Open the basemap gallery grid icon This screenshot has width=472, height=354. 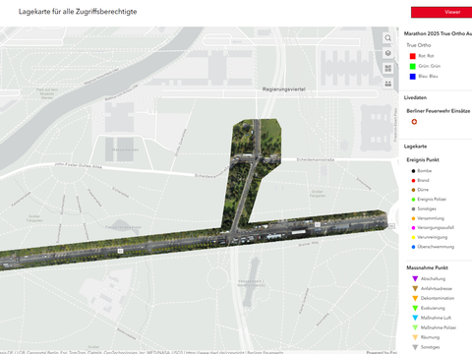coord(387,68)
